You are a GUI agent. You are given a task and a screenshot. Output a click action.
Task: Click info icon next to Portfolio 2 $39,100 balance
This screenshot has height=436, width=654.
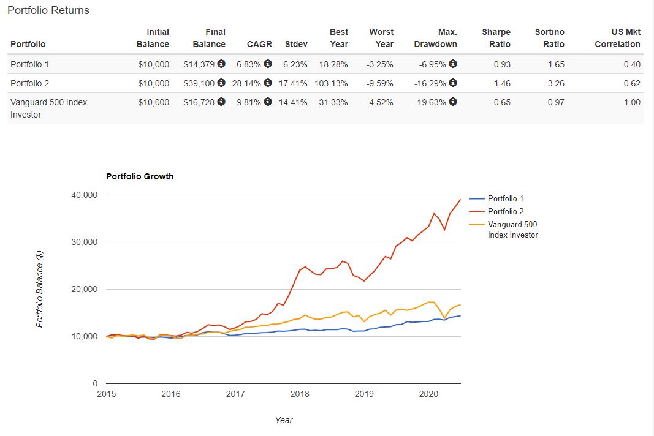(x=221, y=83)
